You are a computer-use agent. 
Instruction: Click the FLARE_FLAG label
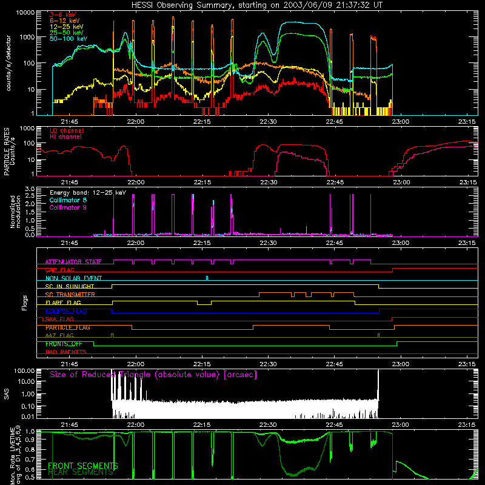[63, 303]
